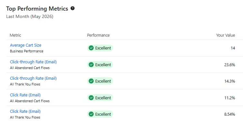Click the Metric column header
The height and width of the screenshot is (125, 243).
pyautogui.click(x=15, y=35)
